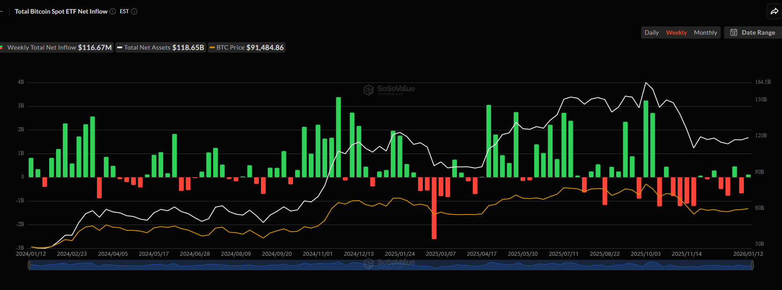Click the left handle of range slider
This screenshot has width=782, height=290.
29,265
